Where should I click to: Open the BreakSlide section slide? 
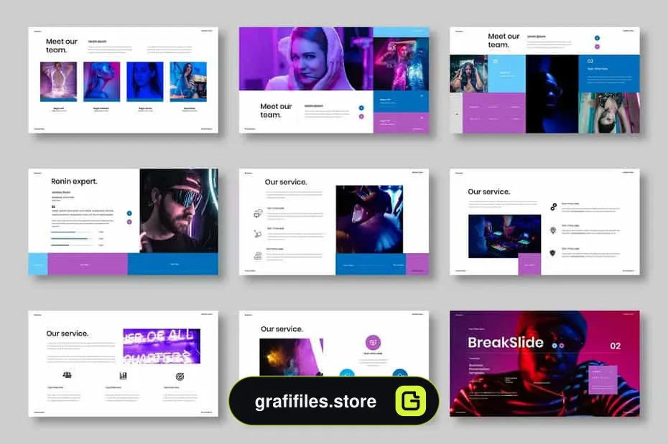point(544,364)
